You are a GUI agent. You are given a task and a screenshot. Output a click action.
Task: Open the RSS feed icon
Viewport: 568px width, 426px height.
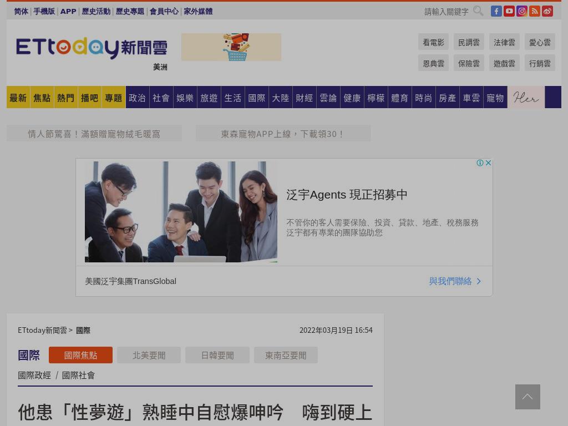[x=534, y=11]
